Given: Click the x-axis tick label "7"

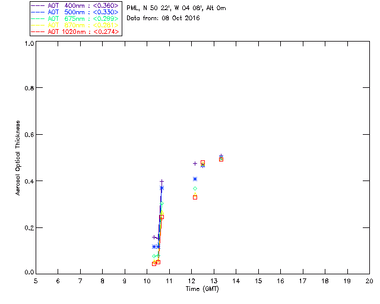Looking at the screenshot, I should pyautogui.click(x=80, y=281).
